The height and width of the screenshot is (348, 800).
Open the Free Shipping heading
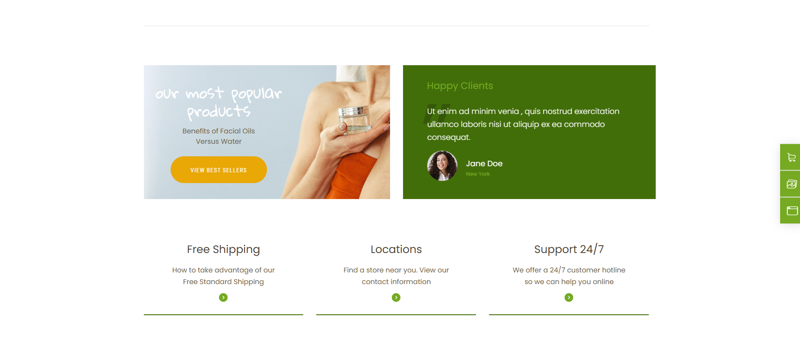223,250
